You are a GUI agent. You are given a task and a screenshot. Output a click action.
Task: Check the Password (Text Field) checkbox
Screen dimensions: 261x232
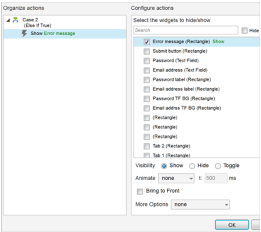[x=147, y=61]
